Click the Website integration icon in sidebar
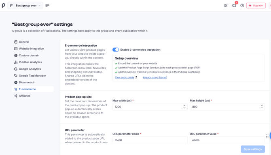This screenshot has width=271, height=155. (x=16, y=49)
